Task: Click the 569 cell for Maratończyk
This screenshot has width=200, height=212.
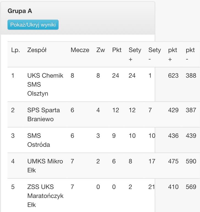Action: (x=191, y=187)
